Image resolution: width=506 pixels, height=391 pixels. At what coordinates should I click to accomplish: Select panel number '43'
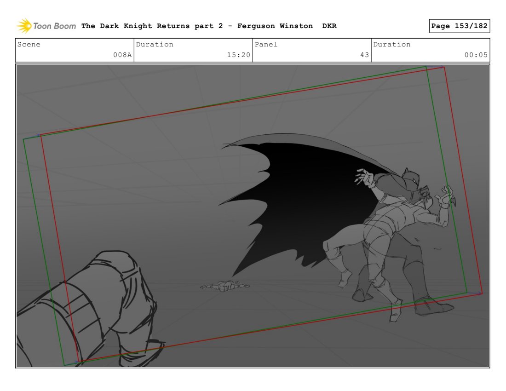[x=364, y=55]
